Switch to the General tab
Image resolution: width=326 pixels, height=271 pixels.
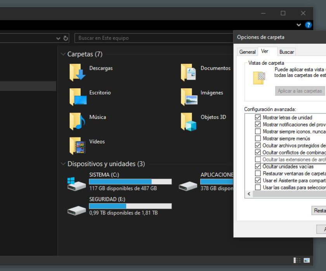pyautogui.click(x=247, y=52)
